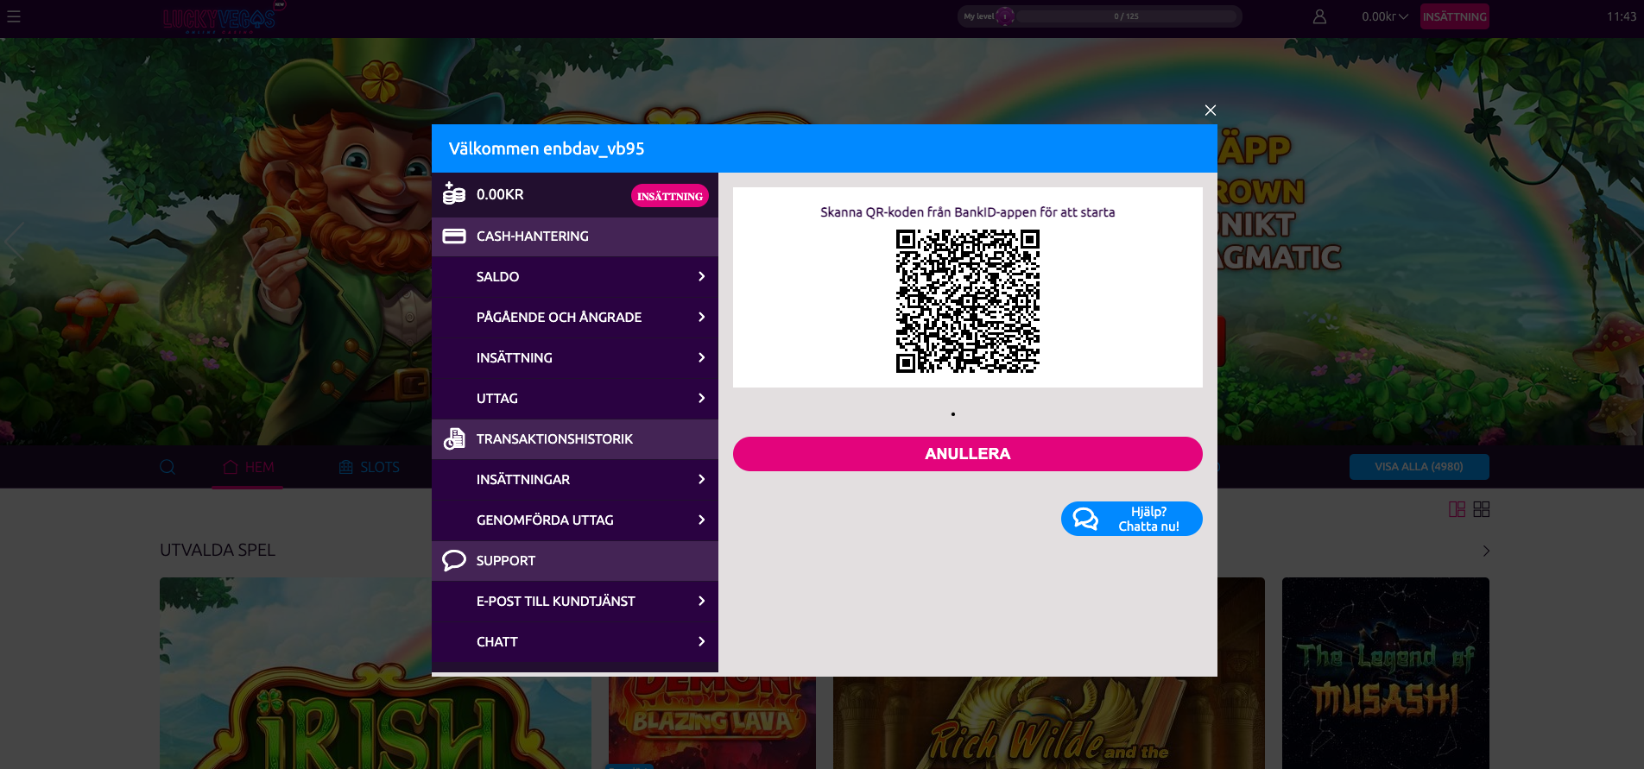Click the search magnifier icon
Image resolution: width=1644 pixels, height=769 pixels.
168,467
